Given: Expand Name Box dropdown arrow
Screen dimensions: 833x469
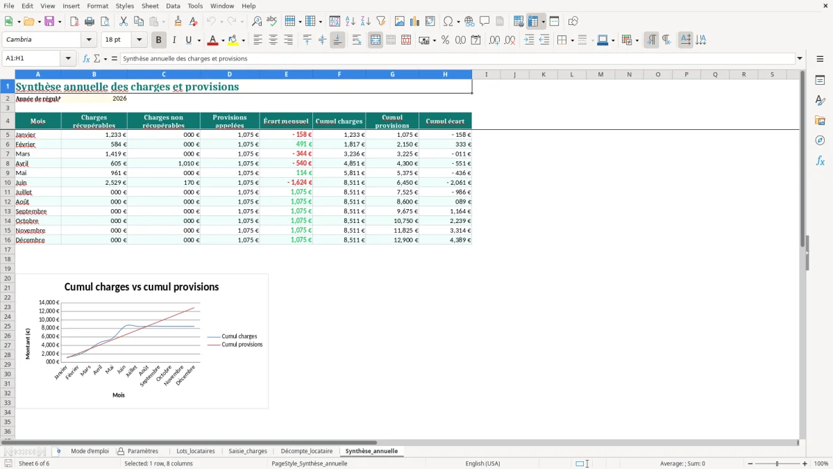Looking at the screenshot, I should coord(68,59).
